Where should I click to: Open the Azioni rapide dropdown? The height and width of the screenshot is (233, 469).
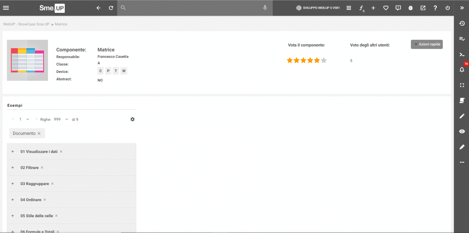coord(427,44)
